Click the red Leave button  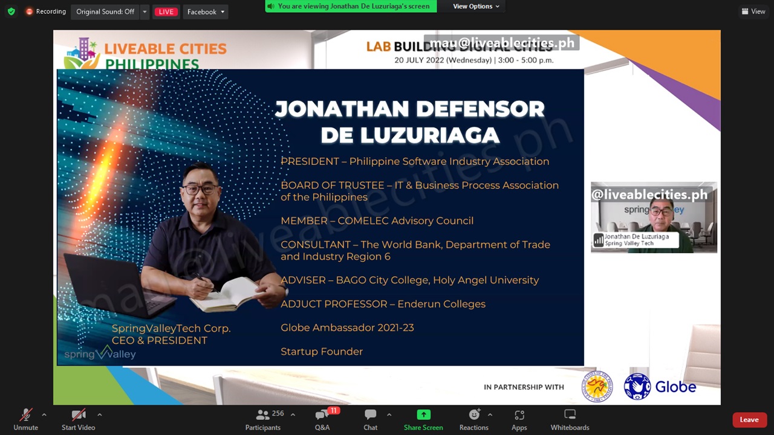pos(749,420)
